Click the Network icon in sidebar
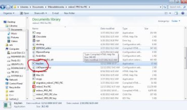 (x=7, y=80)
